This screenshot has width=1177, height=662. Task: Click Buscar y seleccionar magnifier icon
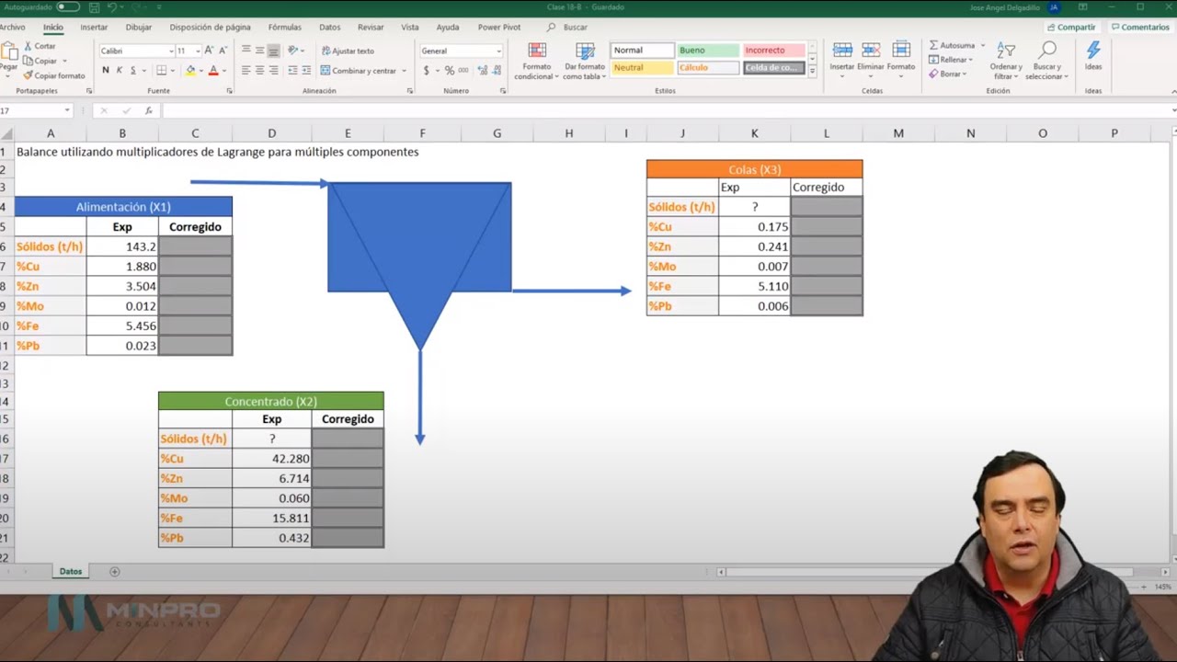[1046, 51]
